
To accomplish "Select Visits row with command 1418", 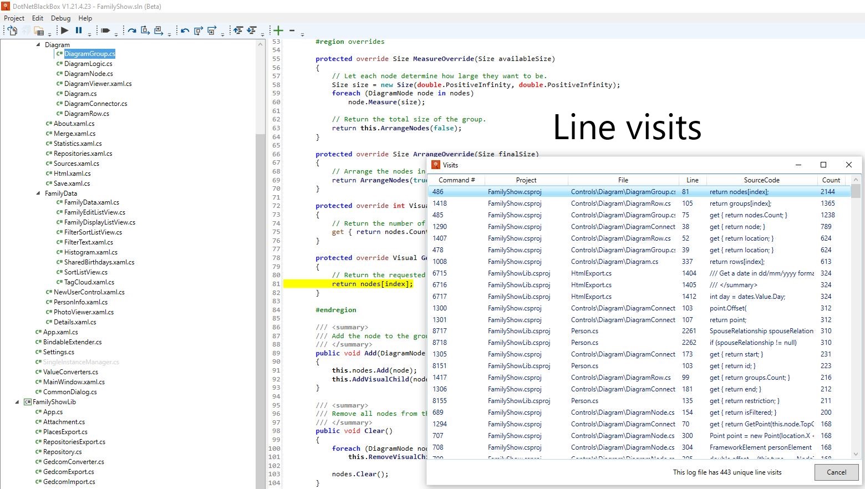I will click(639, 203).
